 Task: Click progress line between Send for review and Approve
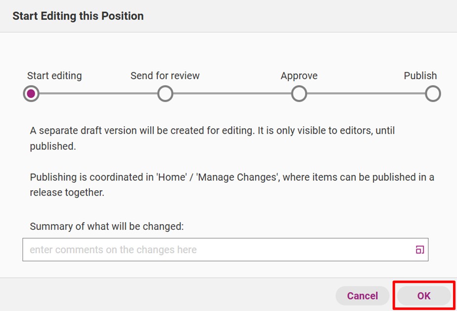click(232, 94)
